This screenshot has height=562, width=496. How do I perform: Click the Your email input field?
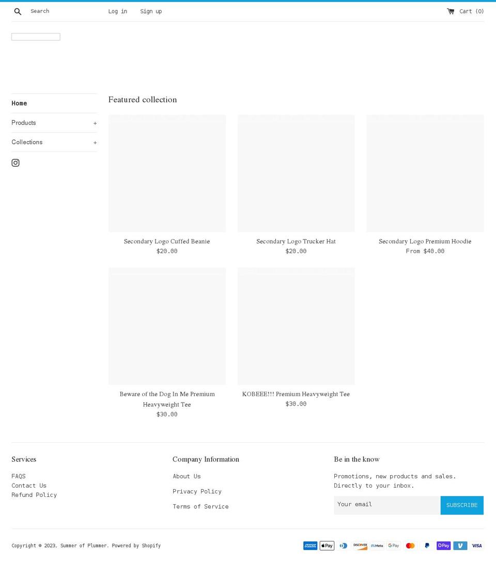pyautogui.click(x=386, y=505)
